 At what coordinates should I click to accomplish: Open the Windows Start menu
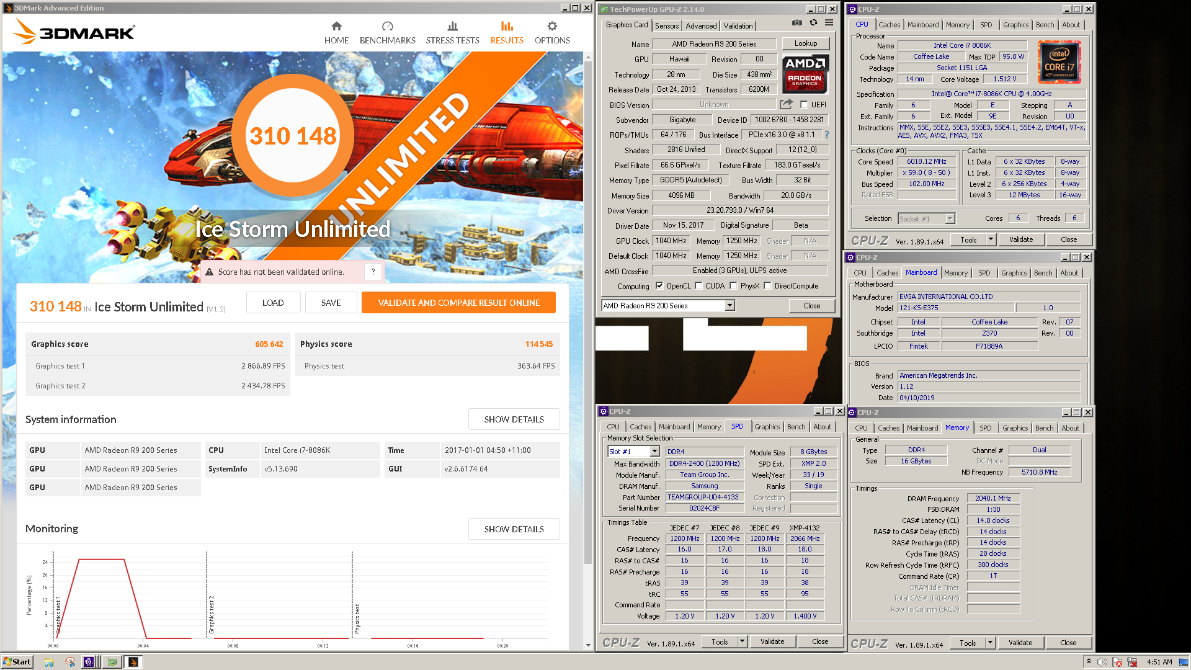(17, 662)
